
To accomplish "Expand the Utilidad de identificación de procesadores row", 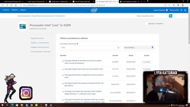I will 63,61.
